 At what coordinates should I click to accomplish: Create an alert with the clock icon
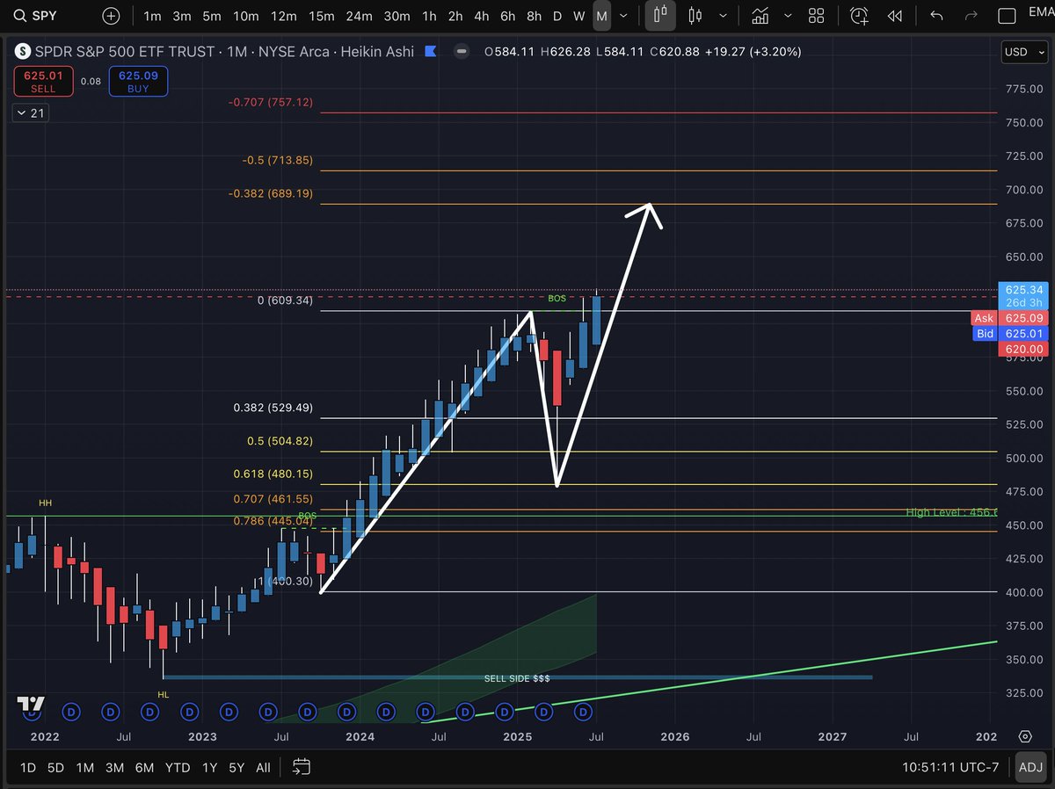click(x=859, y=15)
